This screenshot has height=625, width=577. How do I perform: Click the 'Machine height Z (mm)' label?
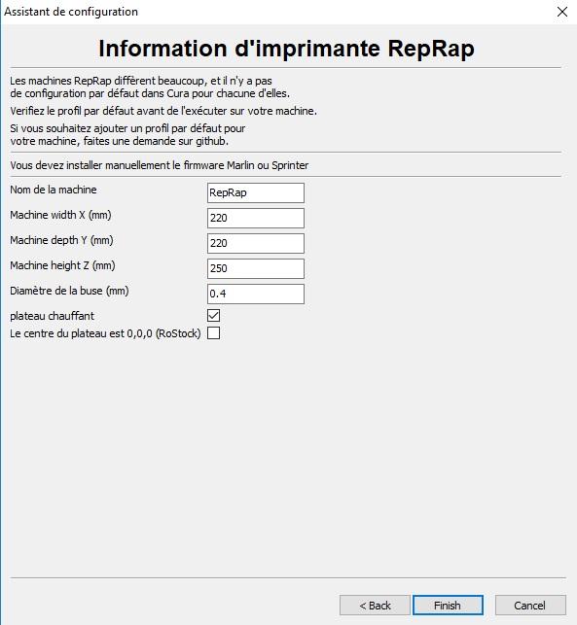pyautogui.click(x=62, y=265)
